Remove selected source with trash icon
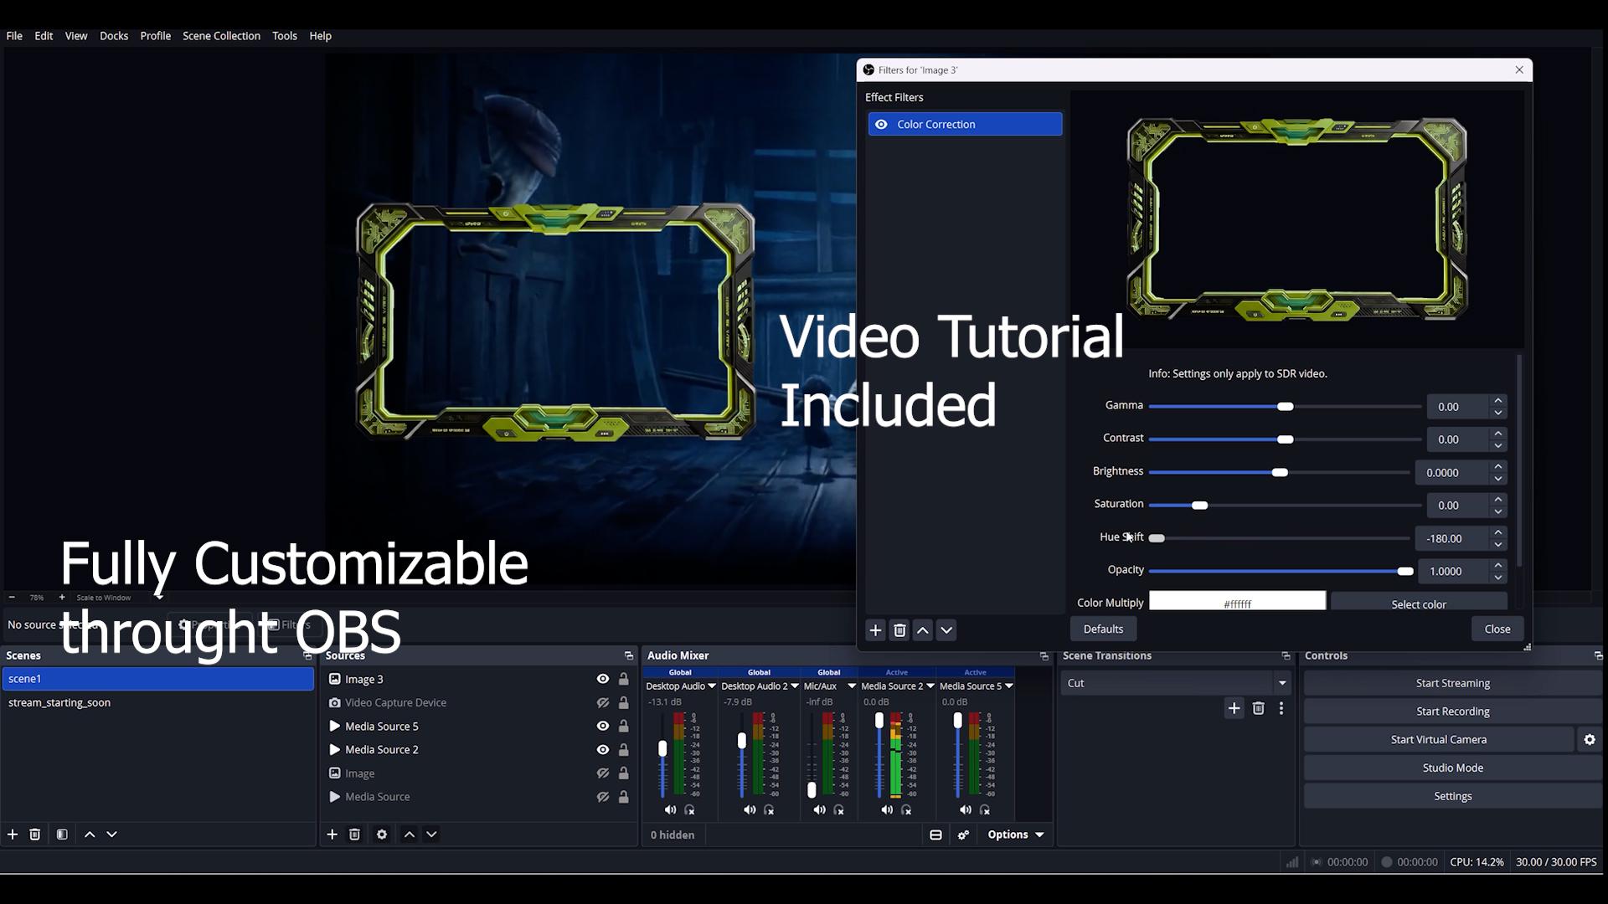Screen dimensions: 1608x904 point(355,835)
